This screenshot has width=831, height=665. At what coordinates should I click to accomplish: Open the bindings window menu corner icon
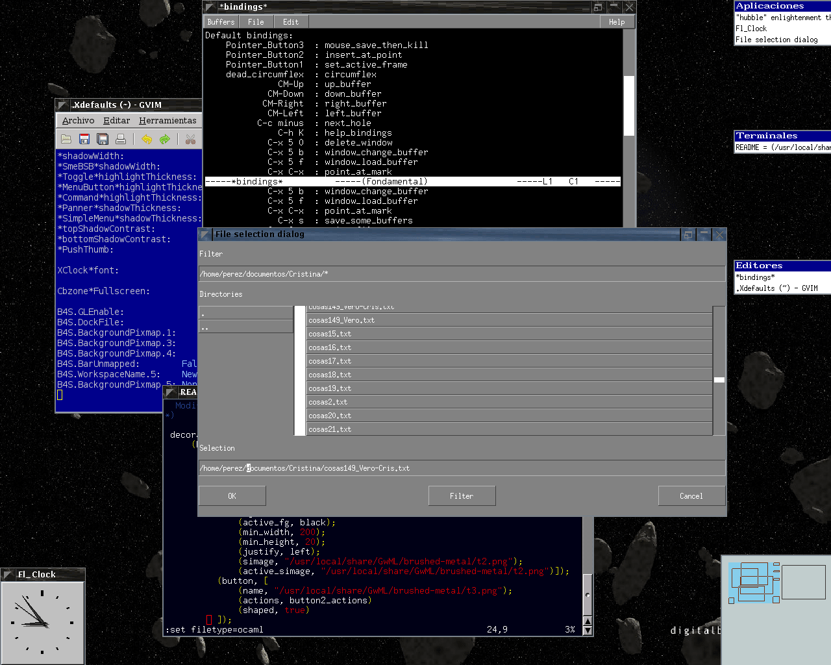[209, 7]
